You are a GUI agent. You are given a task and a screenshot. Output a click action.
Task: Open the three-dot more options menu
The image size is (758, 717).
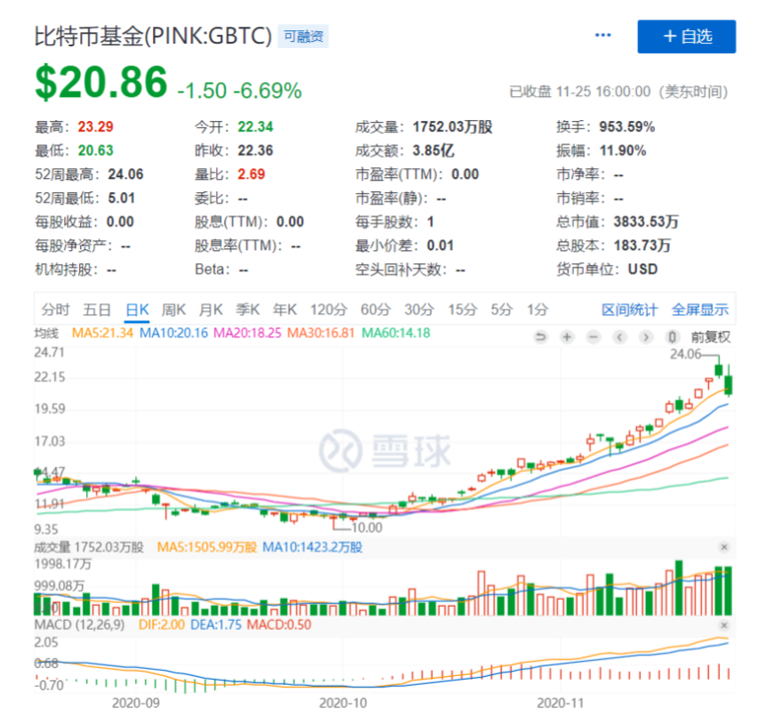point(602,36)
